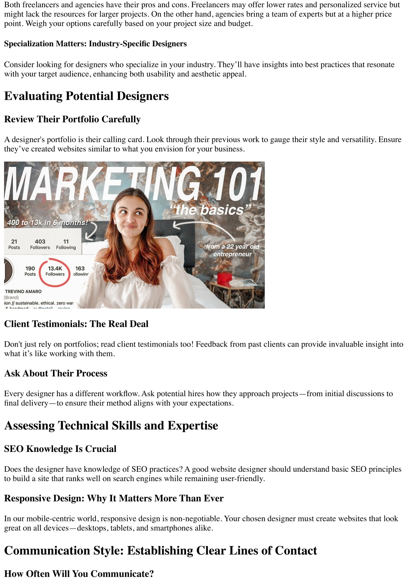
Task: Click the 'from a 22 year old entrepreneur' text
Action: pyautogui.click(x=232, y=250)
